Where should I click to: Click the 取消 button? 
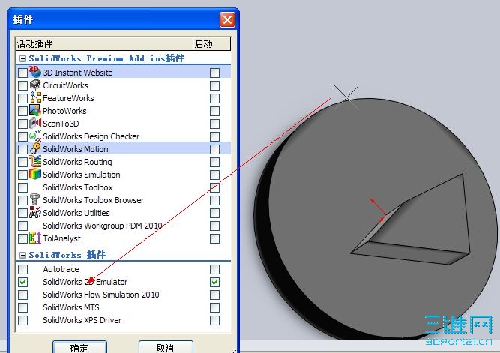[x=166, y=347]
